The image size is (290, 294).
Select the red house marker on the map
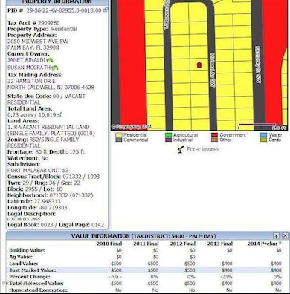[x=199, y=65]
